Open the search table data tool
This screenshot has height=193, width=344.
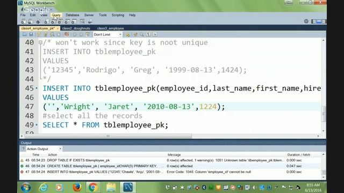pyautogui.click(x=82, y=21)
